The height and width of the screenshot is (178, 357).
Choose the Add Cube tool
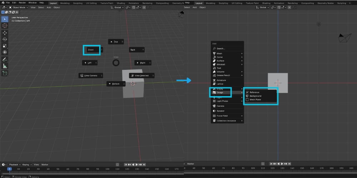[5, 73]
